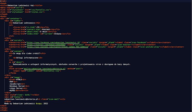Click the closing </form> tag
The width and height of the screenshot is (192, 112).
[12, 73]
